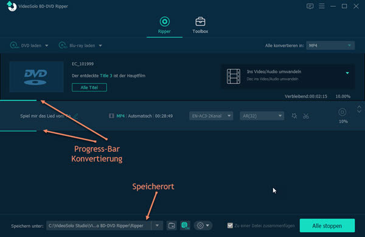Open the output folder icon

click(172, 225)
